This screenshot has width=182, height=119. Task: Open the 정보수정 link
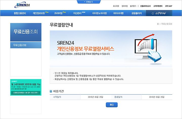click(x=125, y=6)
